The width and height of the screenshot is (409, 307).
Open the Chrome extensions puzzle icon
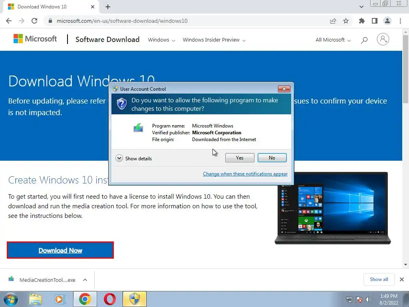point(362,21)
